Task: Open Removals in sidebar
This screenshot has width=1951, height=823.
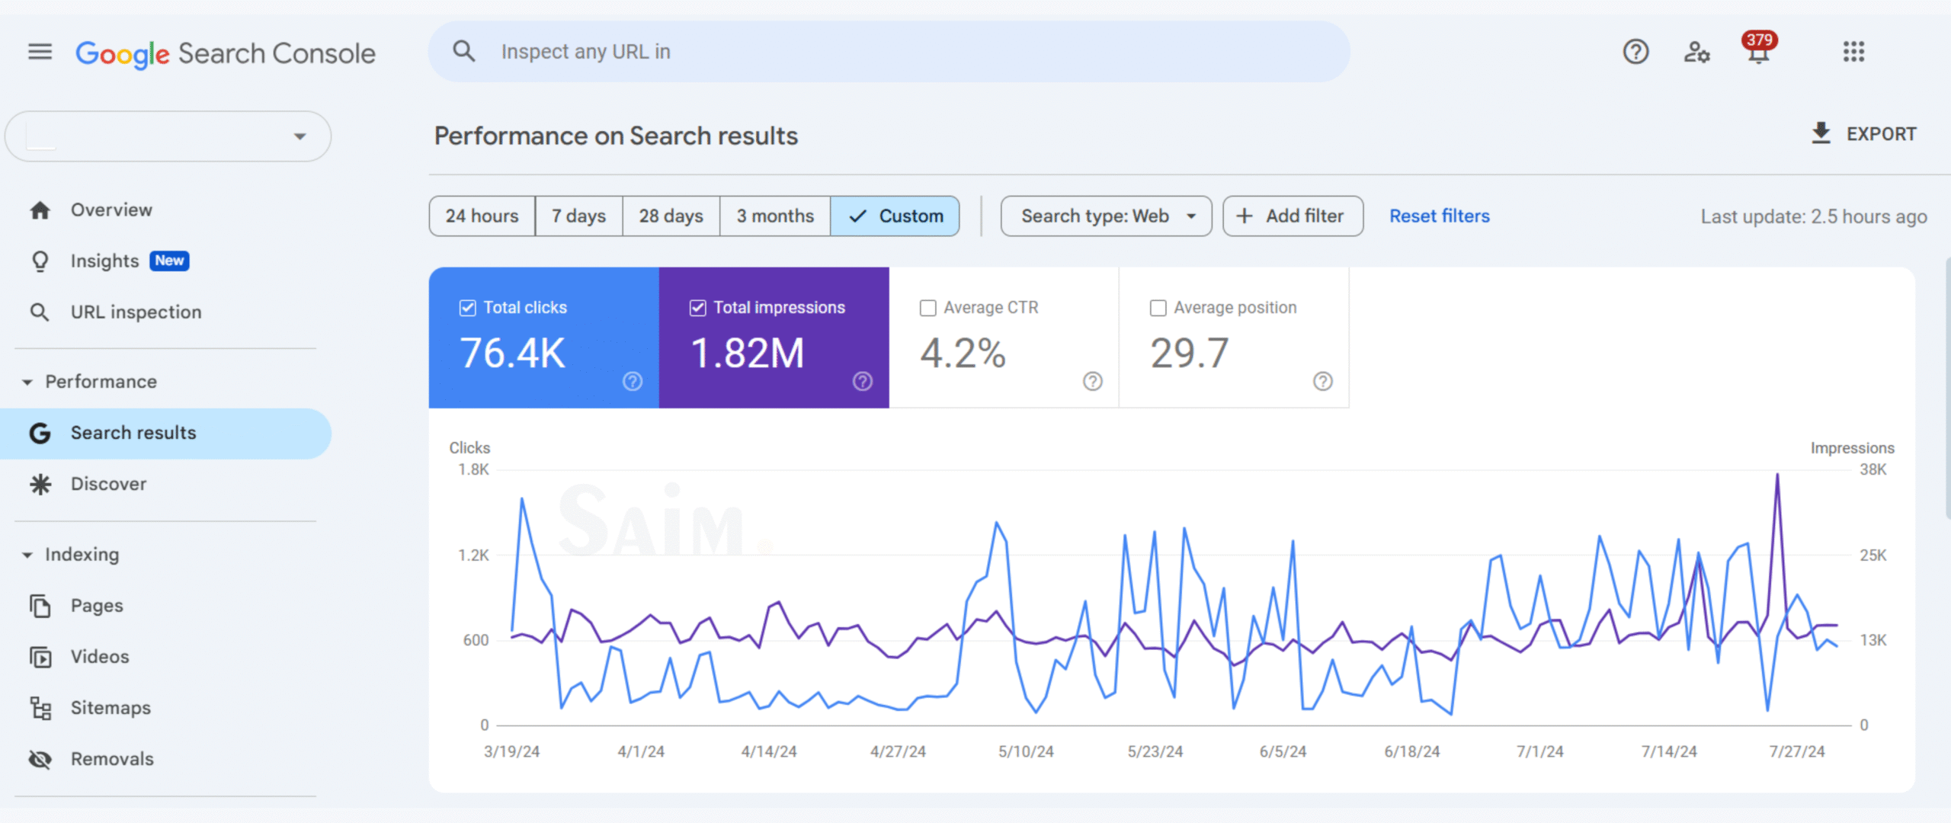Action: pyautogui.click(x=112, y=759)
